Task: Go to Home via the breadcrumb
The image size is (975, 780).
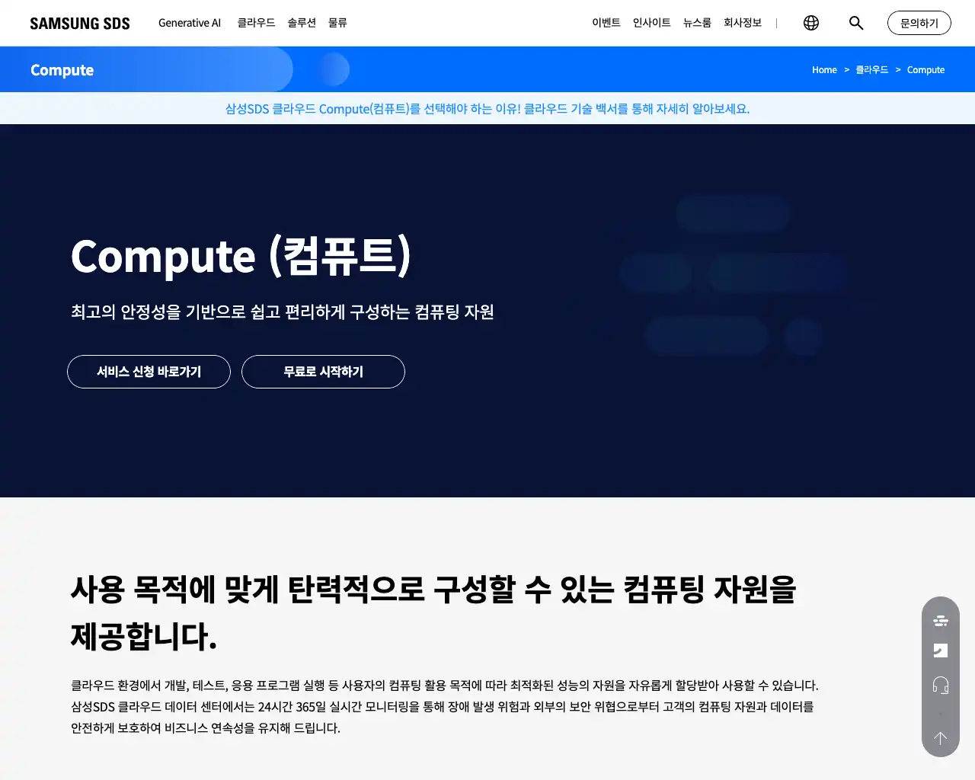Action: click(824, 69)
